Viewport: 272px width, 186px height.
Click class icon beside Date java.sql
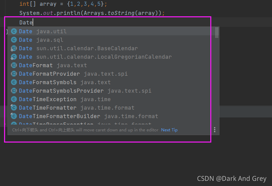pos(14,40)
